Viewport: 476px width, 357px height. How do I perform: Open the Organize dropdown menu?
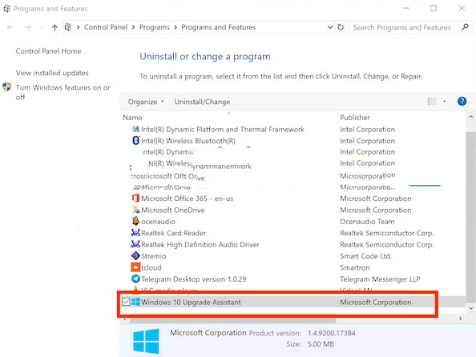pos(145,102)
